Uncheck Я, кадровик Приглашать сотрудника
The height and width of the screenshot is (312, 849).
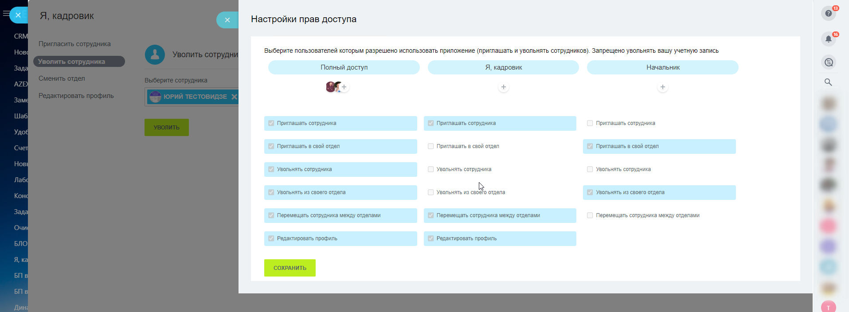point(430,123)
